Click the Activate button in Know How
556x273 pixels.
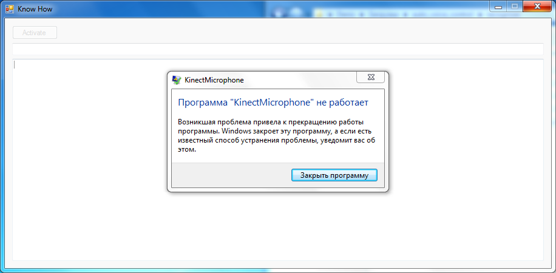pyautogui.click(x=35, y=33)
